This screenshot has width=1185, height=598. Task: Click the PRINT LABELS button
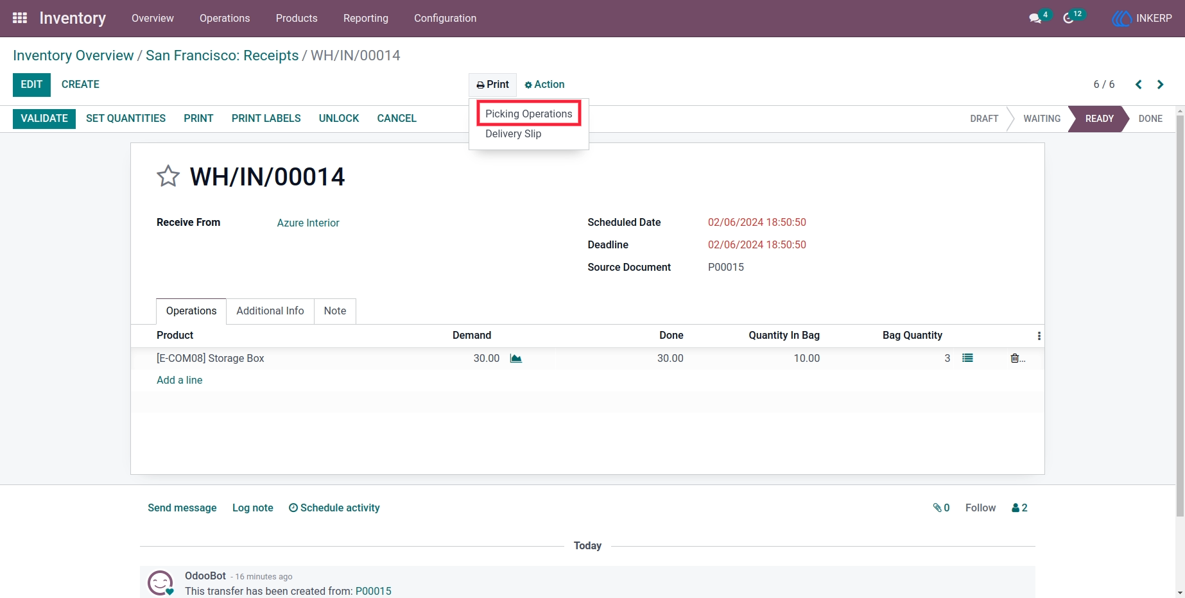click(266, 118)
